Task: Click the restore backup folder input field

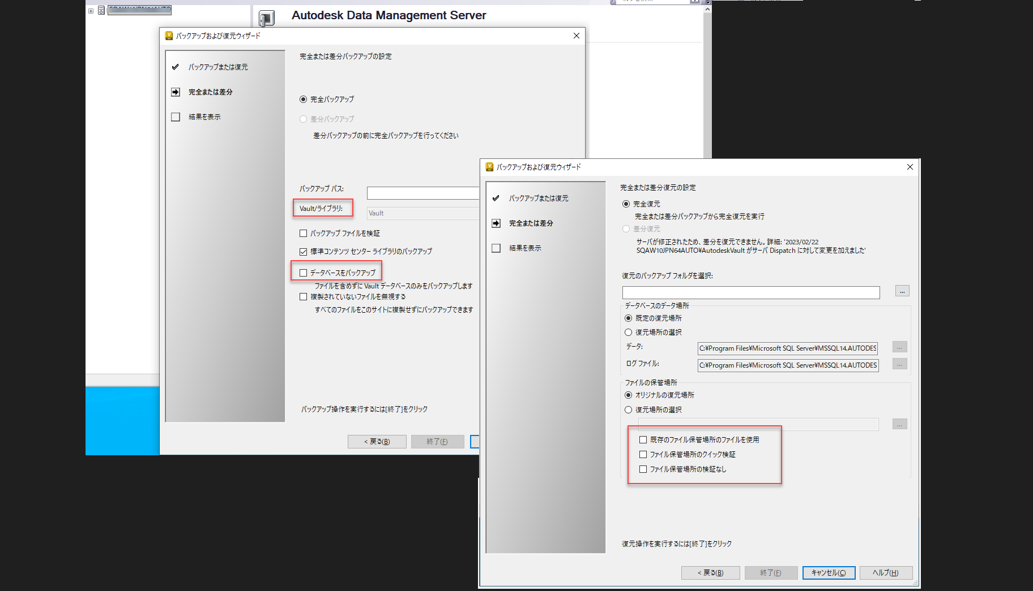Action: (751, 292)
